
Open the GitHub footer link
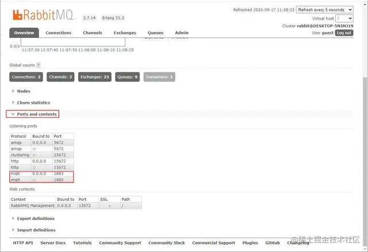[273, 243]
